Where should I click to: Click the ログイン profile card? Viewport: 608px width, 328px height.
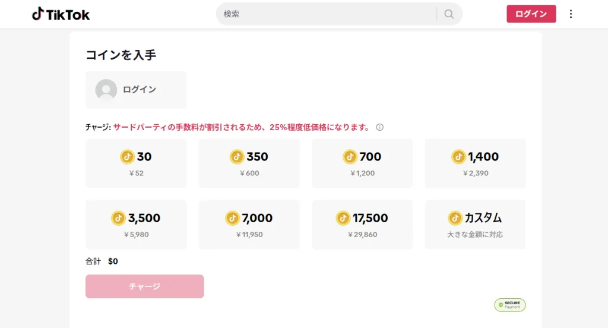pos(136,90)
